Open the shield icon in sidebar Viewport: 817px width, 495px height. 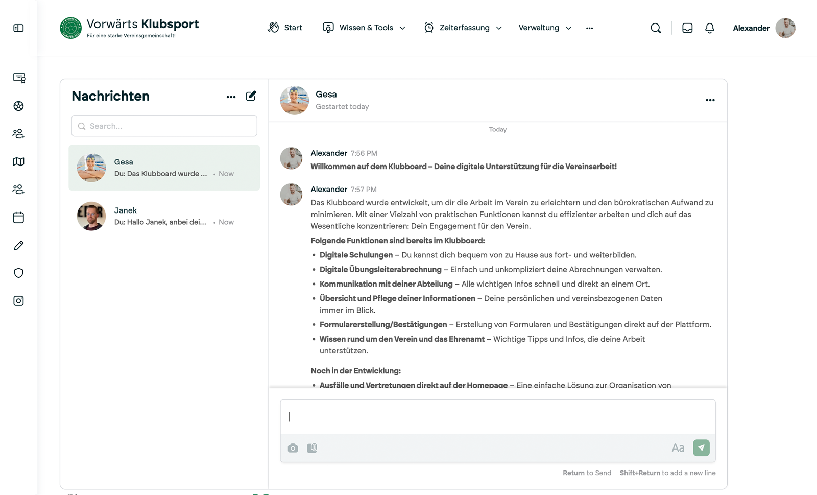tap(18, 273)
